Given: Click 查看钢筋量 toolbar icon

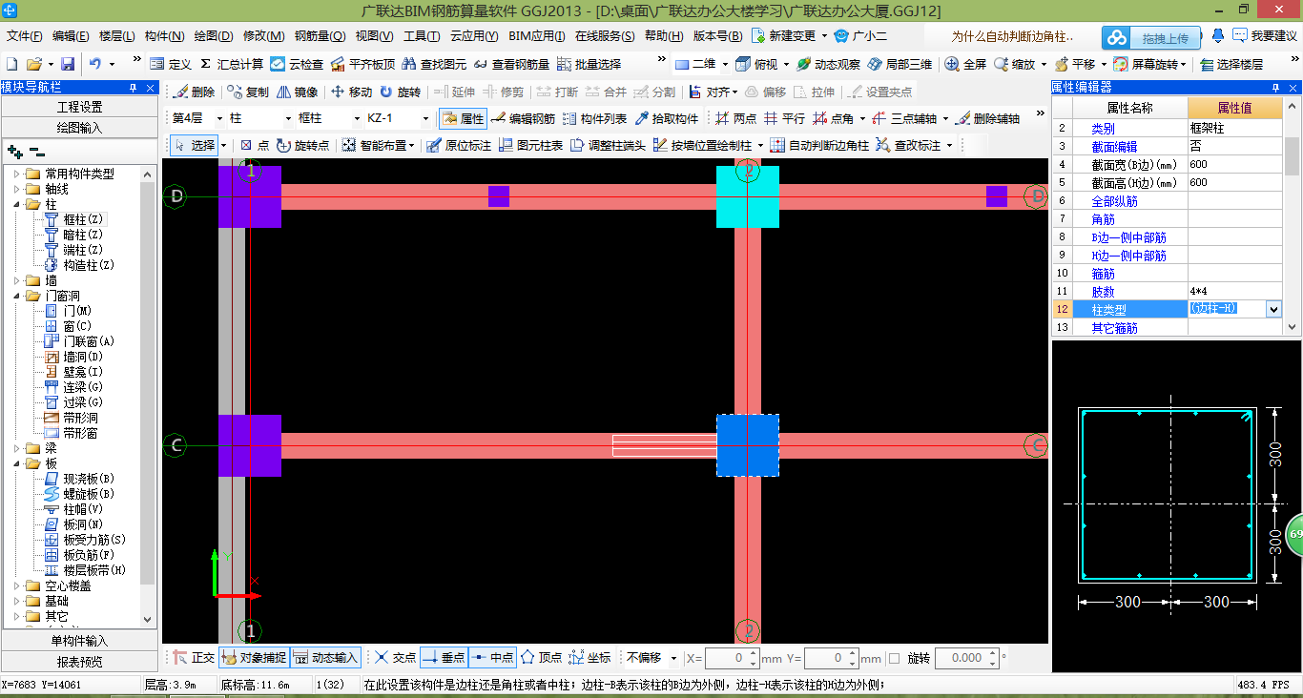Looking at the screenshot, I should click(x=511, y=64).
